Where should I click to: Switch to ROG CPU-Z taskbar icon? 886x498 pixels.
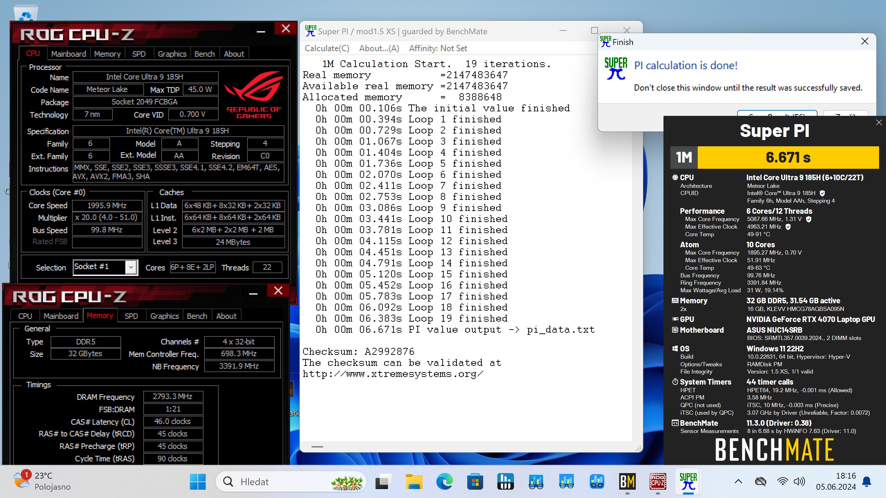point(658,481)
